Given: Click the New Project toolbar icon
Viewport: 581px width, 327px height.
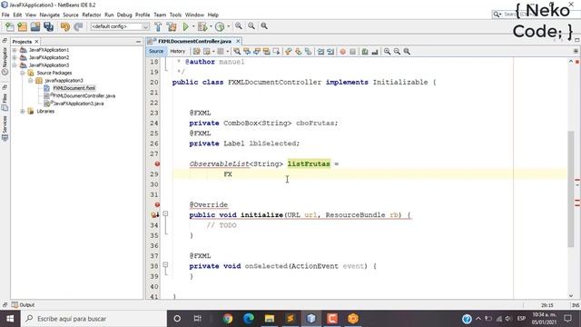Looking at the screenshot, I should coord(22,26).
